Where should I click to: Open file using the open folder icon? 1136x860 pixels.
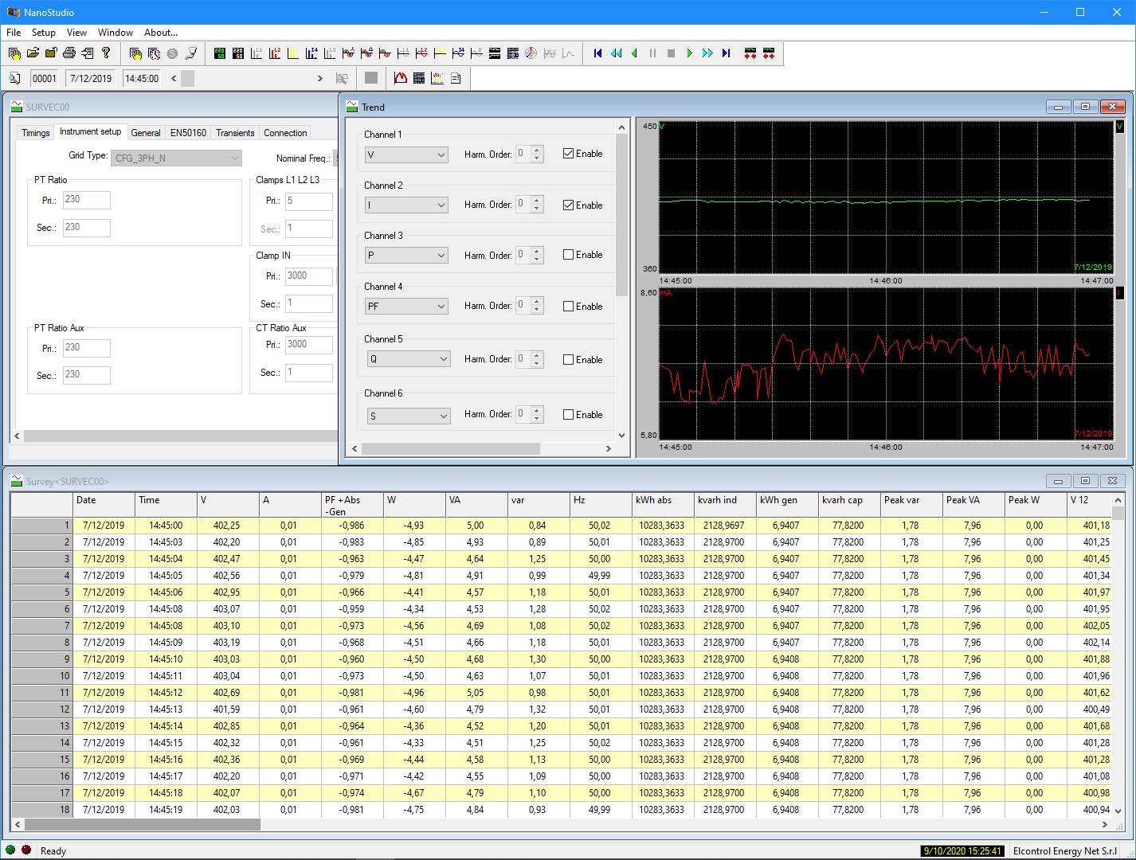[x=33, y=53]
